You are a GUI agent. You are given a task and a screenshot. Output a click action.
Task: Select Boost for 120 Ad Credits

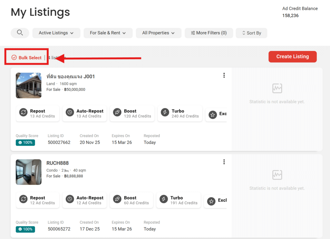pos(132,114)
